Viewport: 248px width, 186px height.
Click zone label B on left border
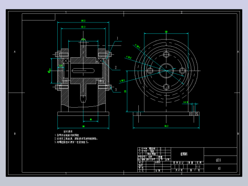tap(15, 134)
